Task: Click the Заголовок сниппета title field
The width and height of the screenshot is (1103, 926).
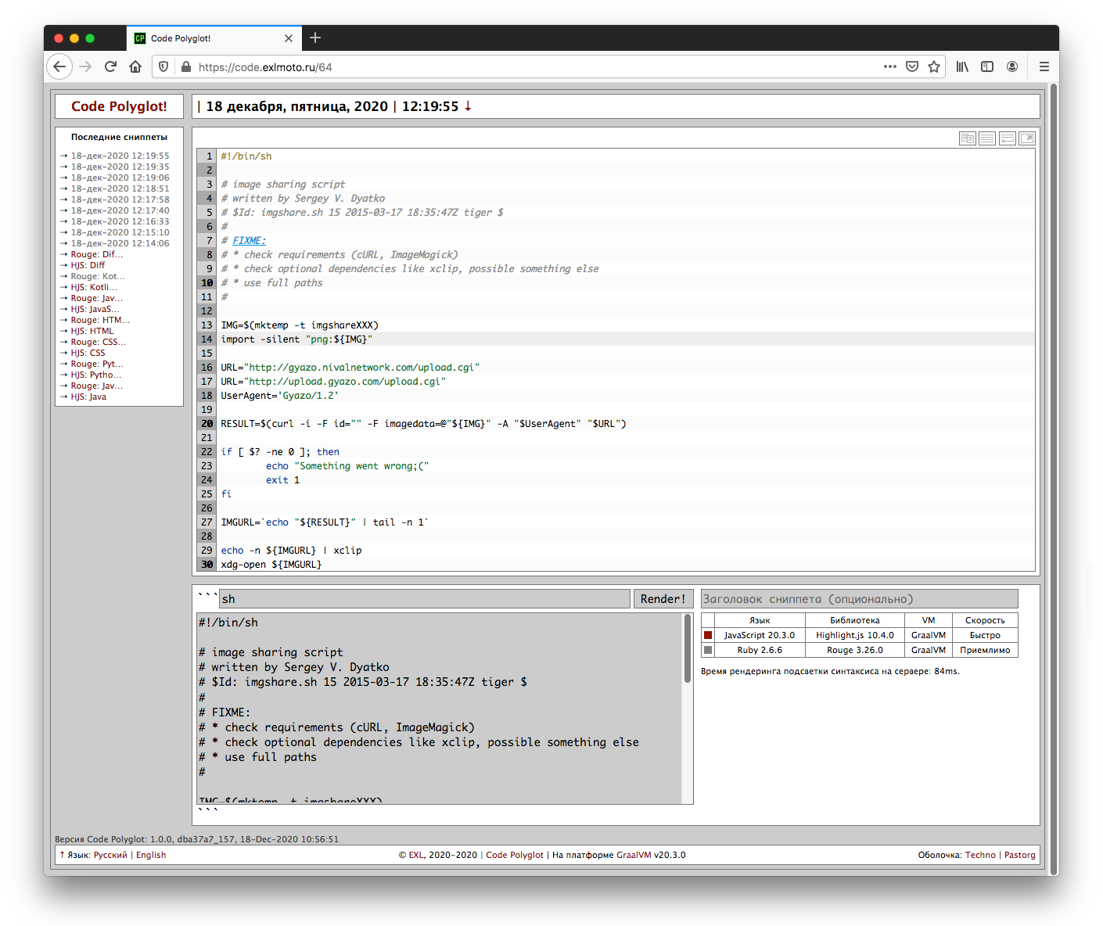Action: (860, 599)
